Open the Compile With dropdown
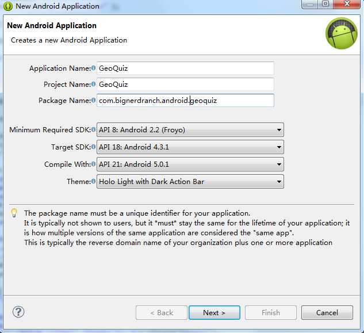Screen dimensions: 364x333 pos(190,164)
